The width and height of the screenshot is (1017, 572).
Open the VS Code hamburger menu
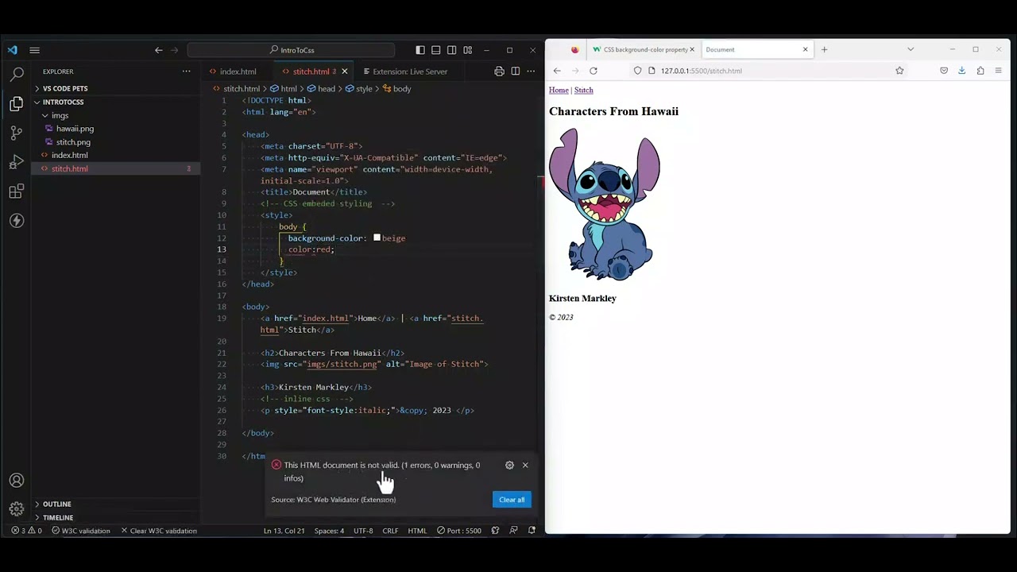click(34, 50)
